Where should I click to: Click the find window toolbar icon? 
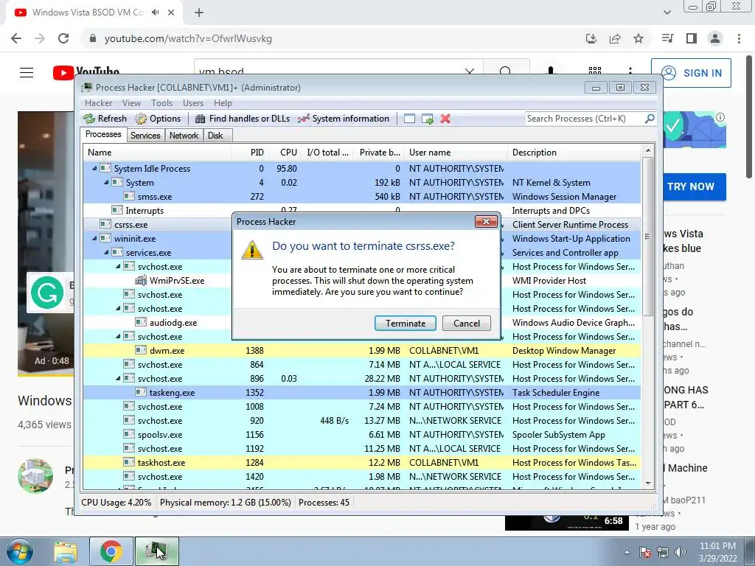(409, 119)
